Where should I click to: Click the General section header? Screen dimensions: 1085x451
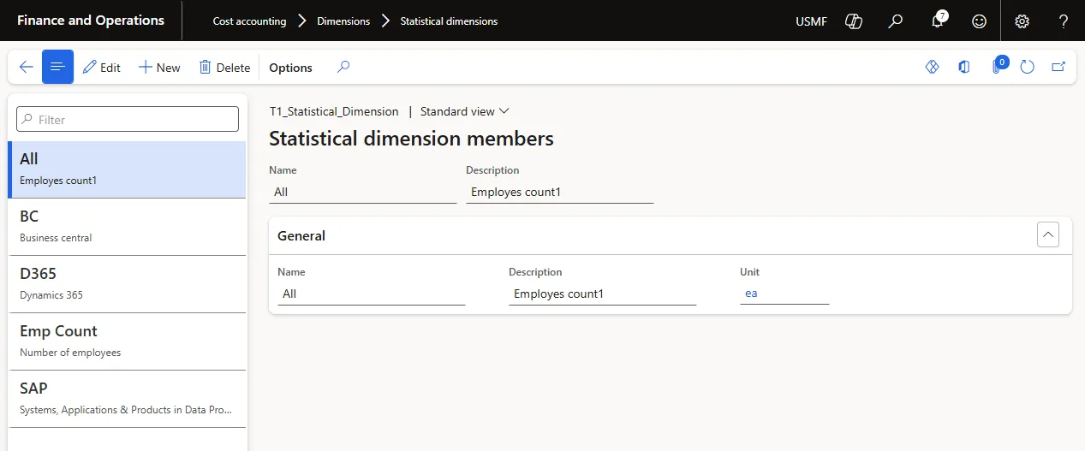pos(670,235)
